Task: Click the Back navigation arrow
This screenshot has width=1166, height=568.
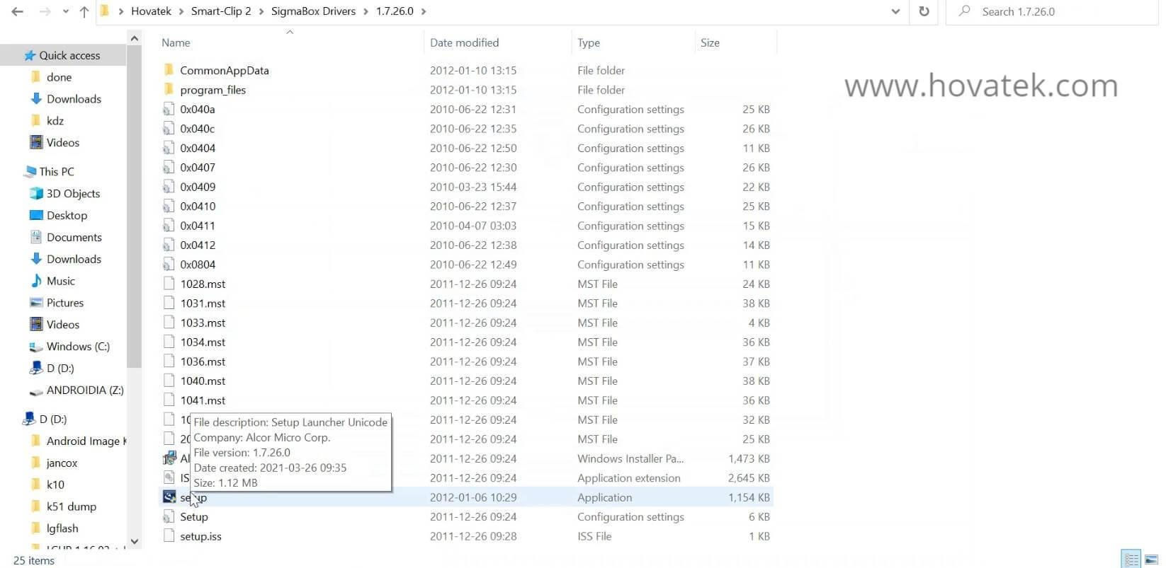Action: tap(18, 11)
